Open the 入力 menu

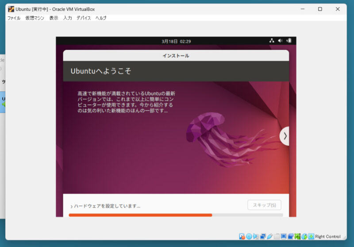[68, 18]
